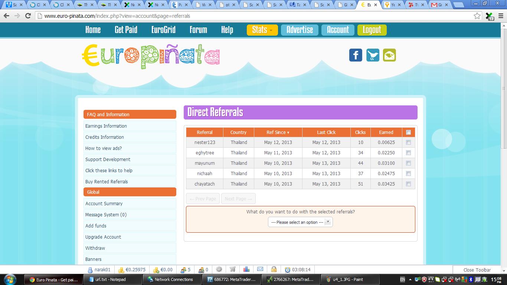Open the Account button
Screen dimensions: 507x285
(338, 30)
